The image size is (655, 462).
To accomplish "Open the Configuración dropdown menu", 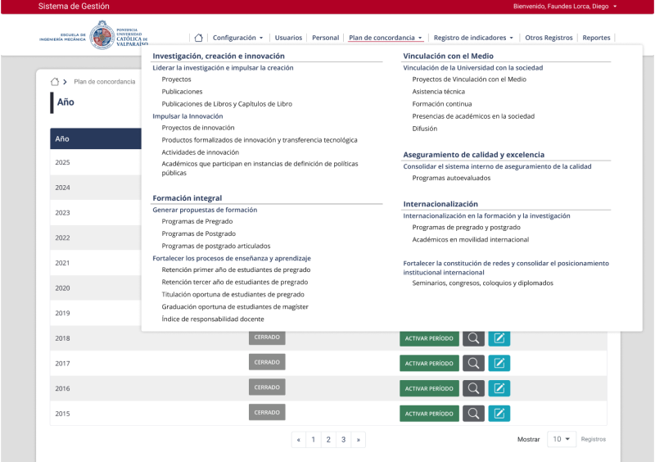I will pyautogui.click(x=238, y=38).
